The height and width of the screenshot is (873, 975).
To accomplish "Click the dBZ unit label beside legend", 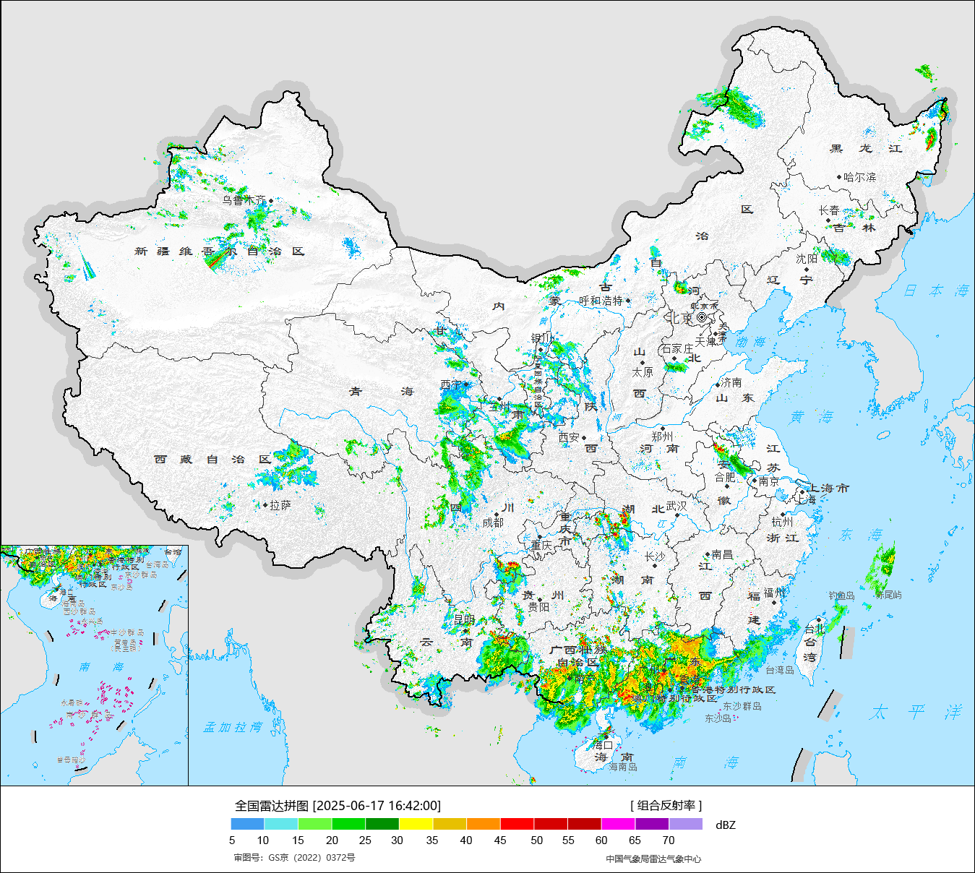I will (725, 825).
